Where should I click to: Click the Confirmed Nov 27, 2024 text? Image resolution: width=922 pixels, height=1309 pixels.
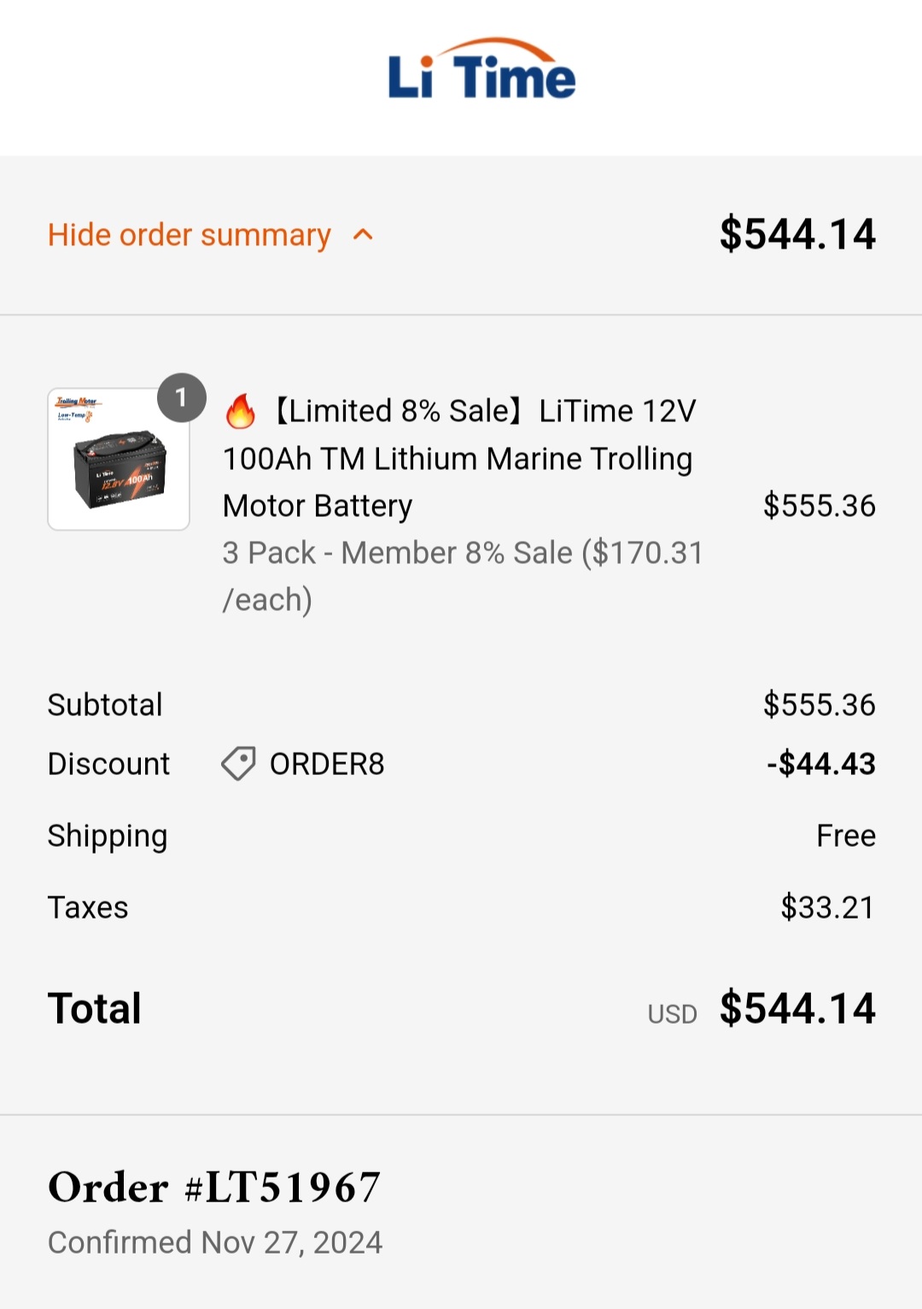[x=215, y=1242]
